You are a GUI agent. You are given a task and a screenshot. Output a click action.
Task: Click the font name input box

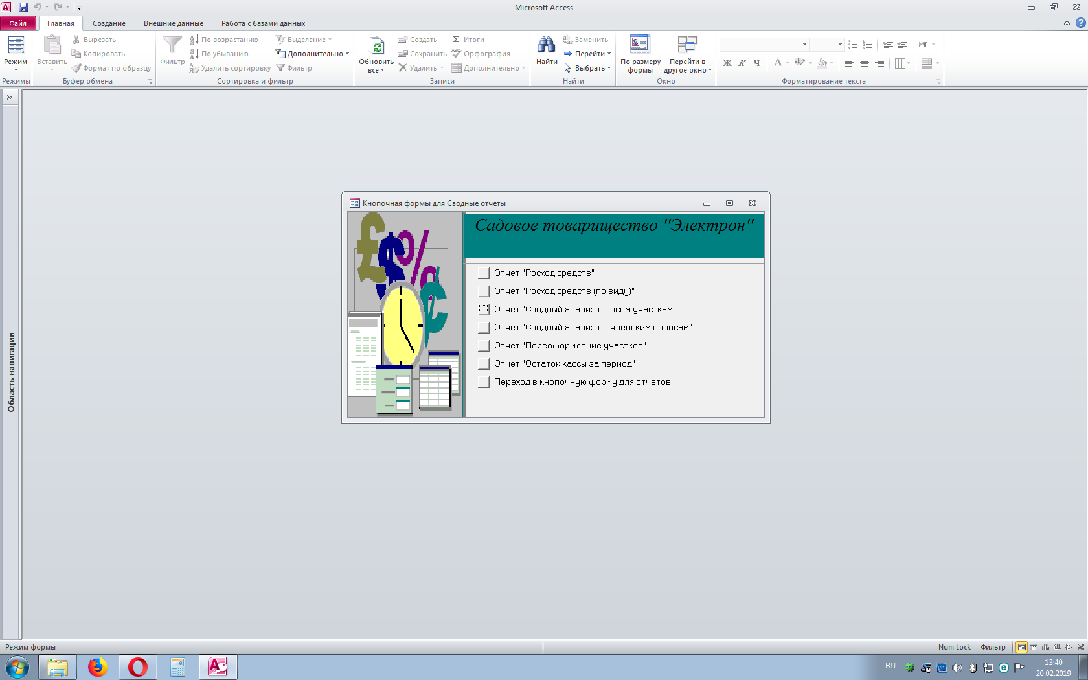click(760, 44)
